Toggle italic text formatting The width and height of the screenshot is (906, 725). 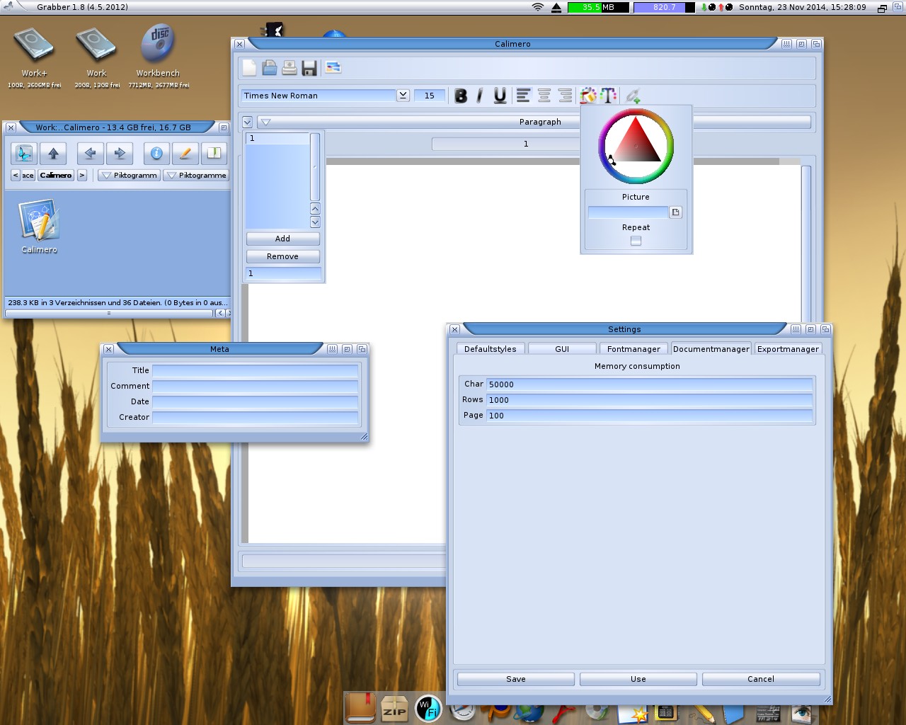click(480, 96)
